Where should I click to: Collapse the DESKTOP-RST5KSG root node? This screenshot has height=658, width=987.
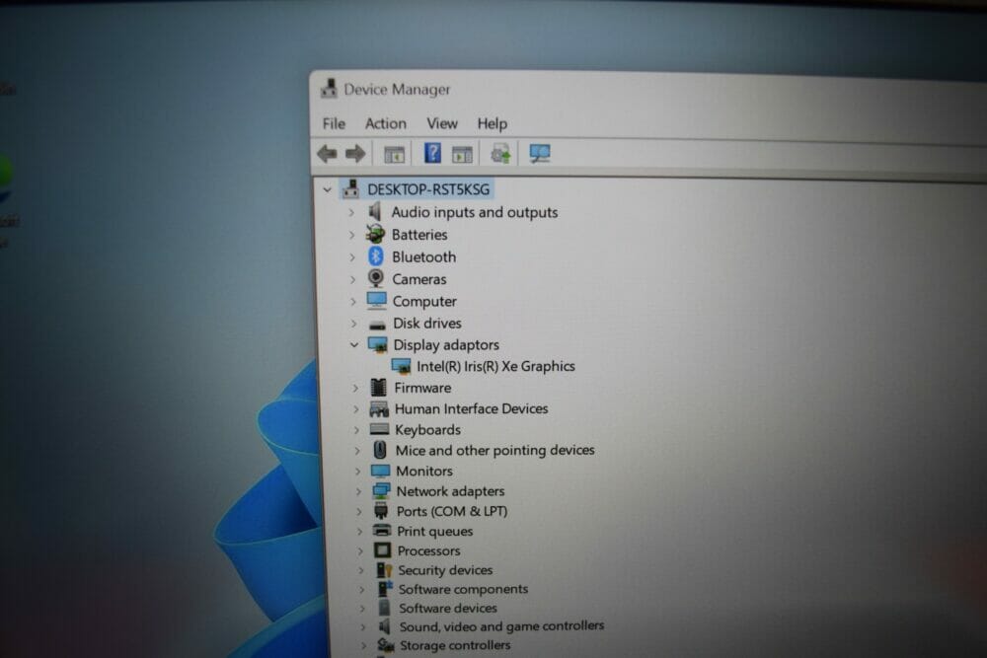click(x=327, y=189)
